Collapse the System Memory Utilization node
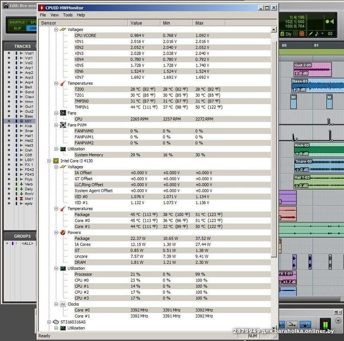 pos(56,149)
